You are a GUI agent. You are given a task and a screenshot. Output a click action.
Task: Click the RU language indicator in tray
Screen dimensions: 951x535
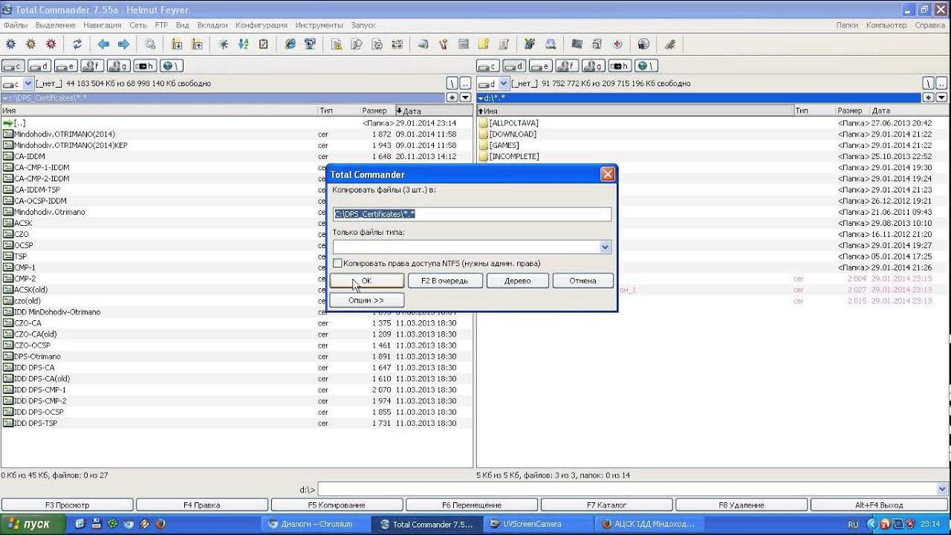[853, 525]
